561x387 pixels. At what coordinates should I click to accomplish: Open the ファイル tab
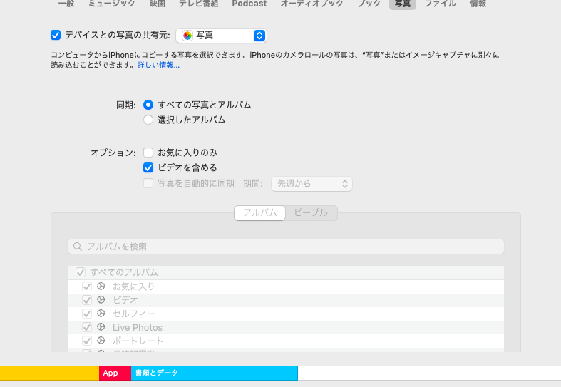(441, 4)
